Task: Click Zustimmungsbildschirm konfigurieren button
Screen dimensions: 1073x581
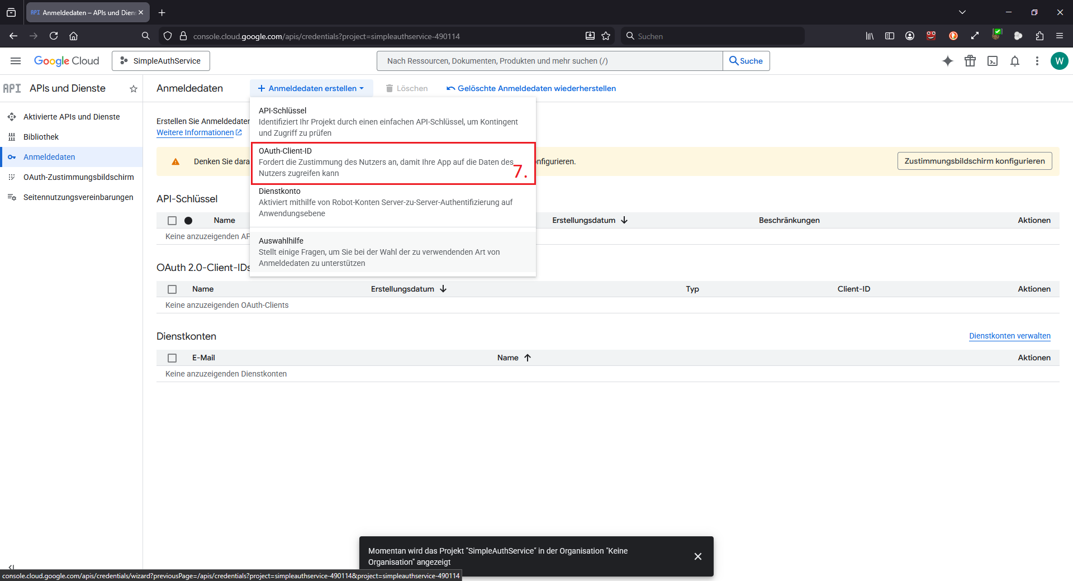Action: (975, 161)
